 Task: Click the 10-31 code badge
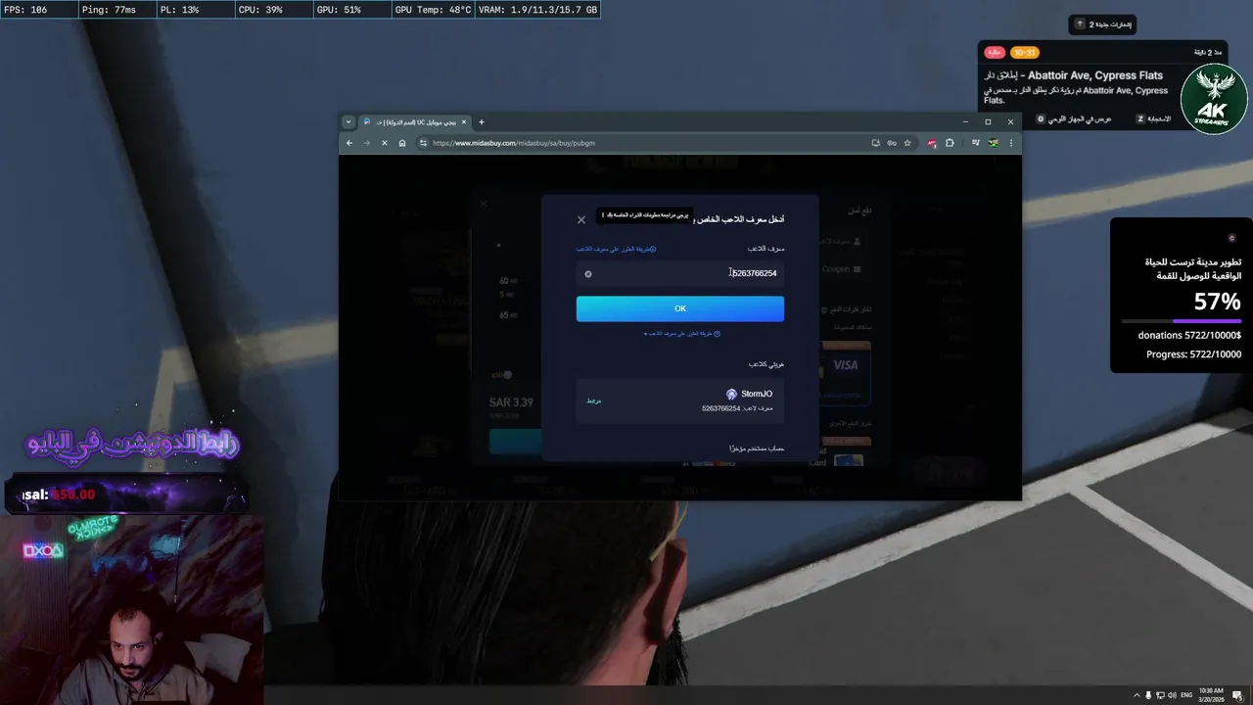tap(1025, 53)
